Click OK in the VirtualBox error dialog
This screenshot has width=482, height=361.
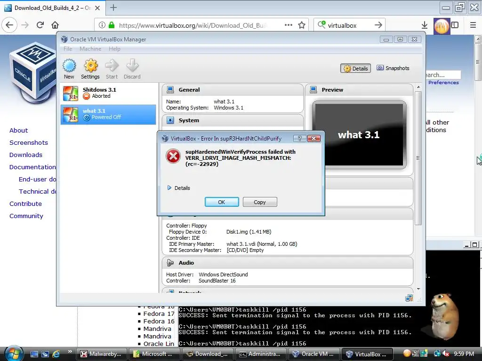click(222, 202)
